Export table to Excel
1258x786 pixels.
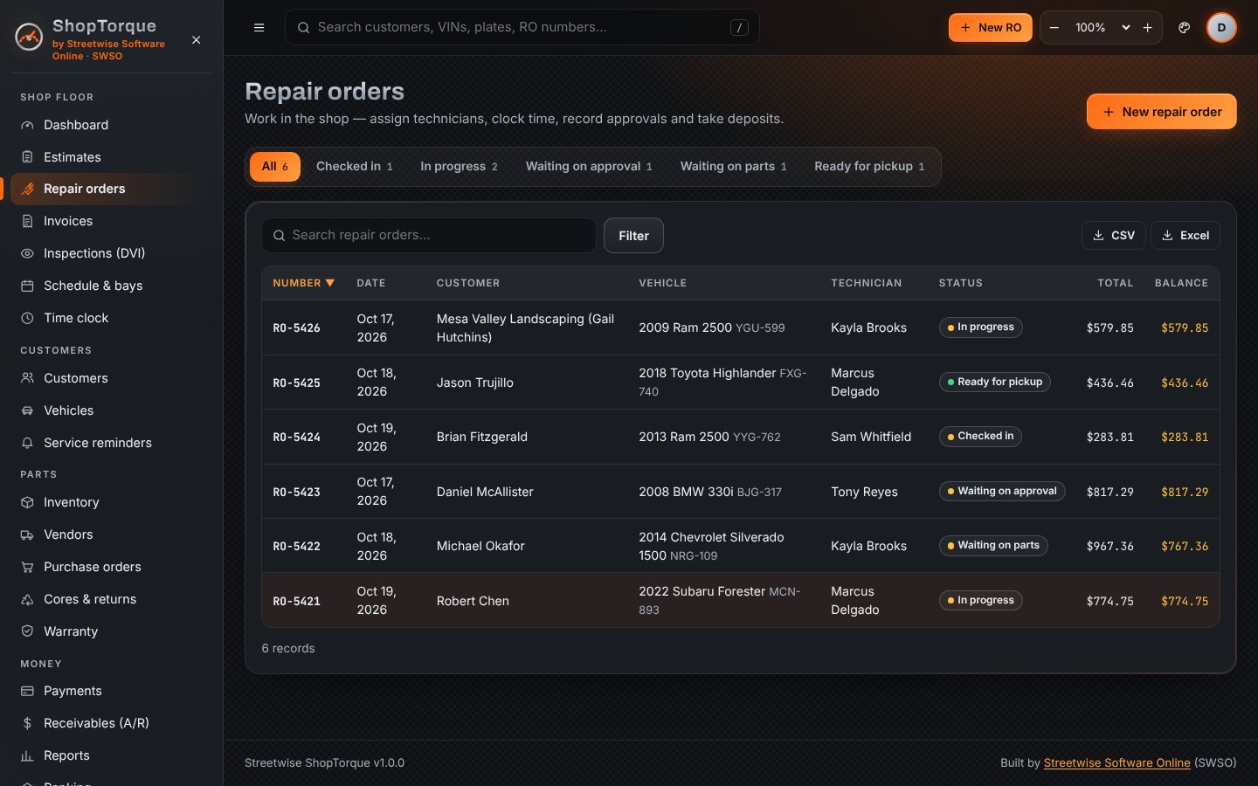click(1185, 235)
